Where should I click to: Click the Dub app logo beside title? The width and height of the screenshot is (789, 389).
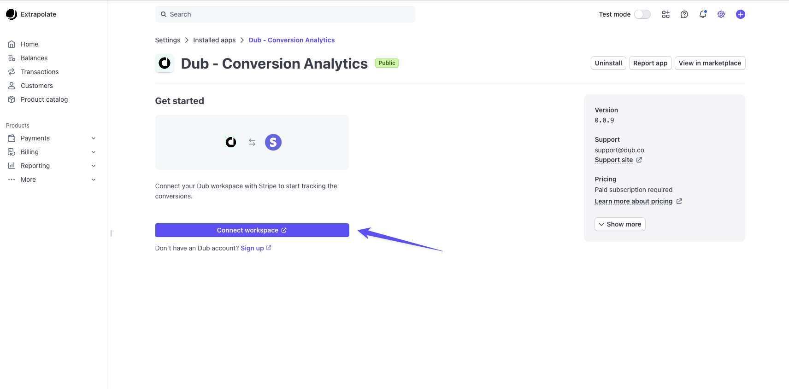click(x=165, y=63)
